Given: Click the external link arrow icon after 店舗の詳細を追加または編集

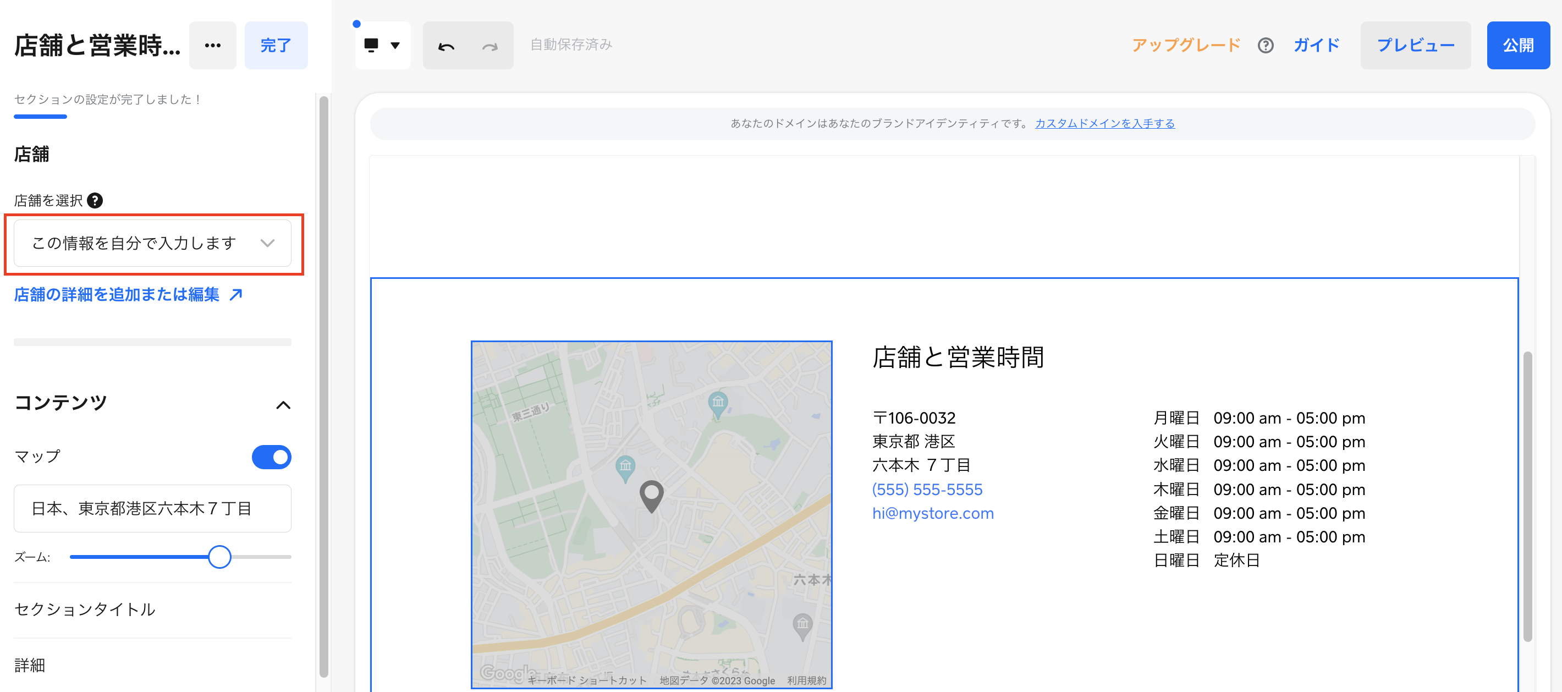Looking at the screenshot, I should pos(236,295).
